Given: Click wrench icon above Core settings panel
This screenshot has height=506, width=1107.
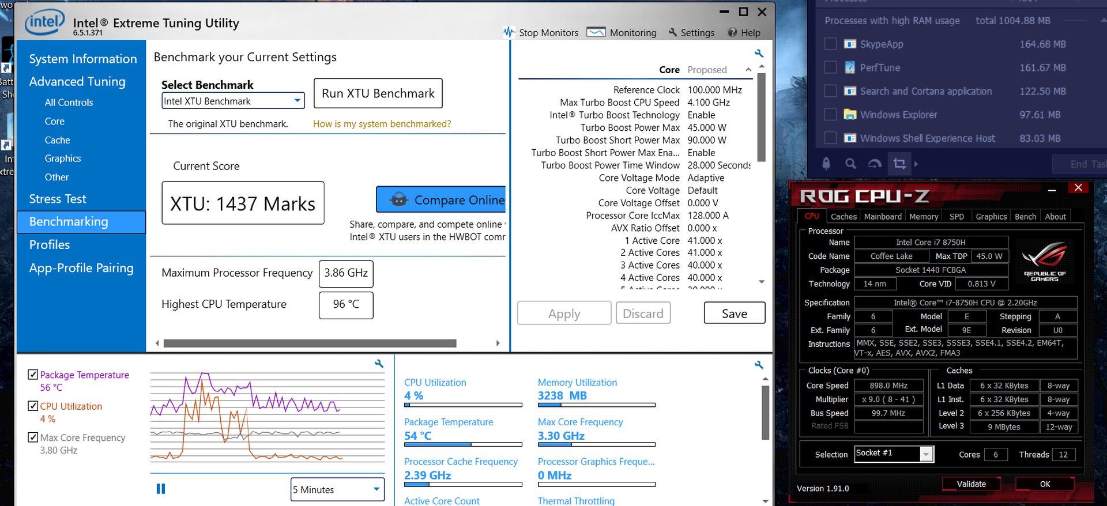Looking at the screenshot, I should coord(759,53).
